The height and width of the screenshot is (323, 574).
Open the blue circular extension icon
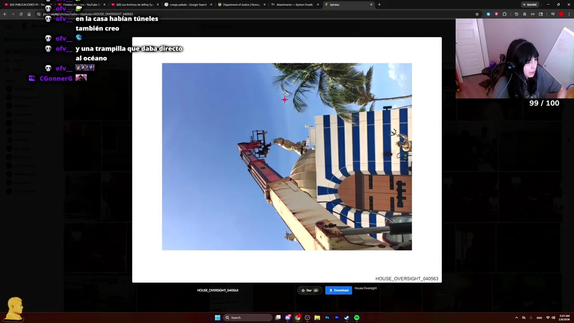(488, 14)
